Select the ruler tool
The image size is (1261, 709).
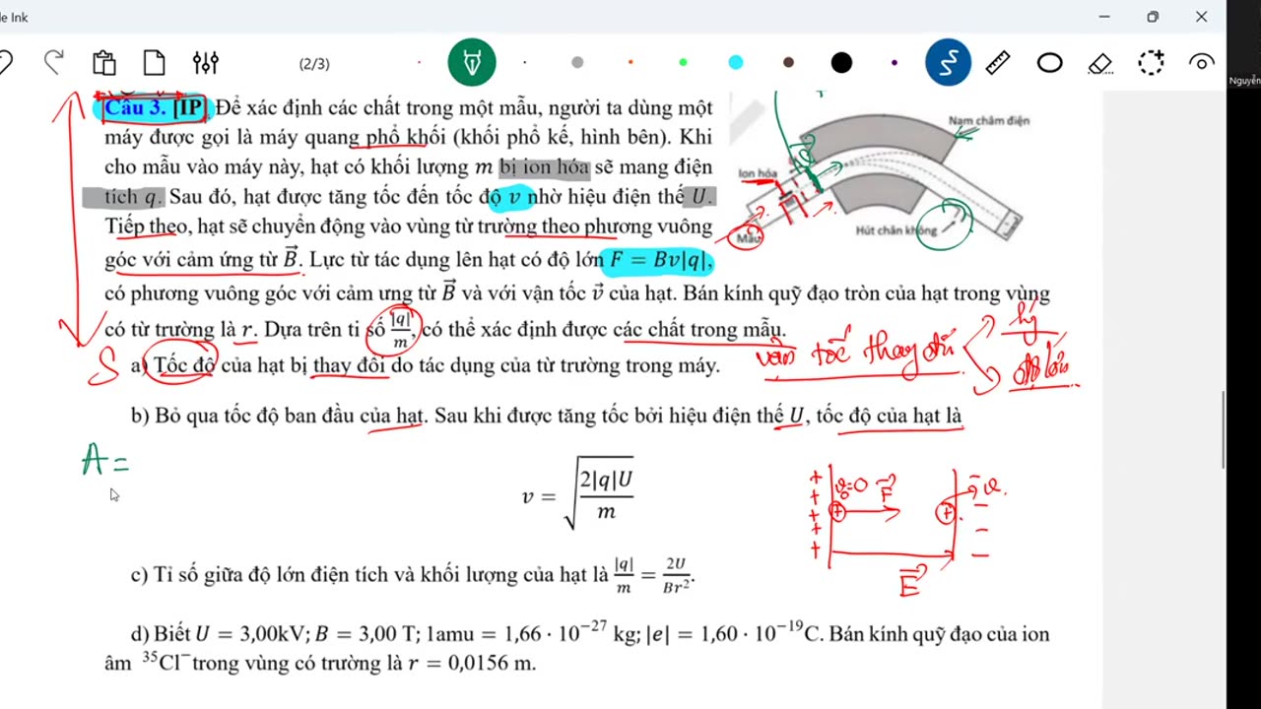(998, 63)
